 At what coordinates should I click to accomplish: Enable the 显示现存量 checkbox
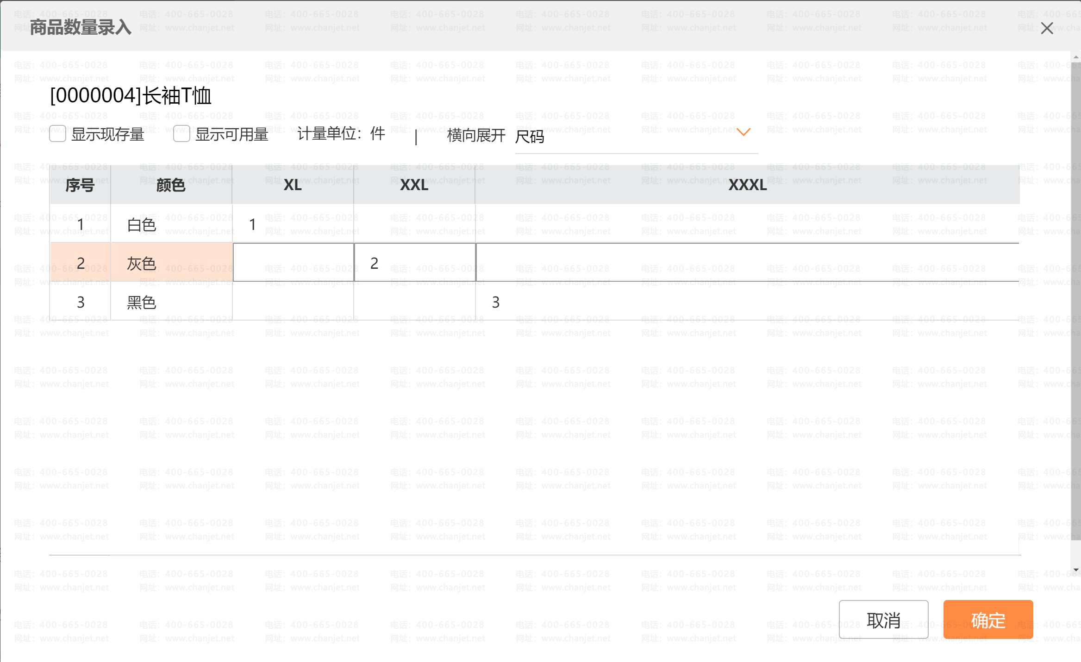tap(58, 134)
